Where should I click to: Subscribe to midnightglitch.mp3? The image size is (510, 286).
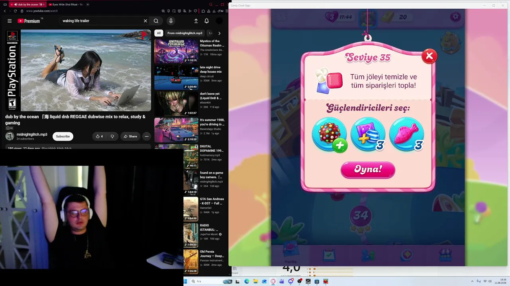tap(63, 136)
